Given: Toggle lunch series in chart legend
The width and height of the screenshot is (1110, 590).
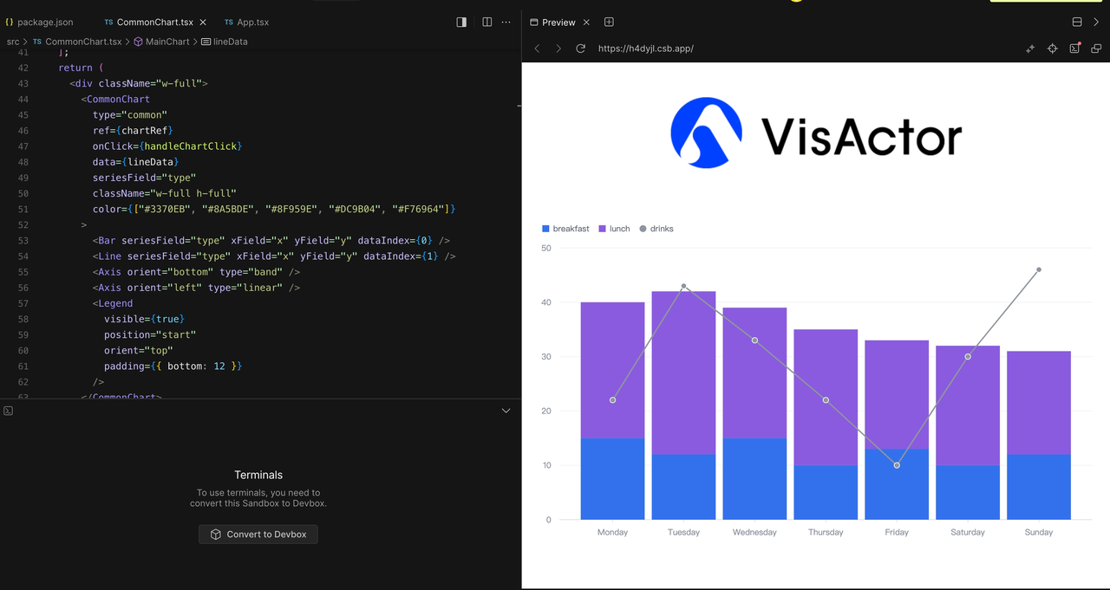Looking at the screenshot, I should coord(614,229).
